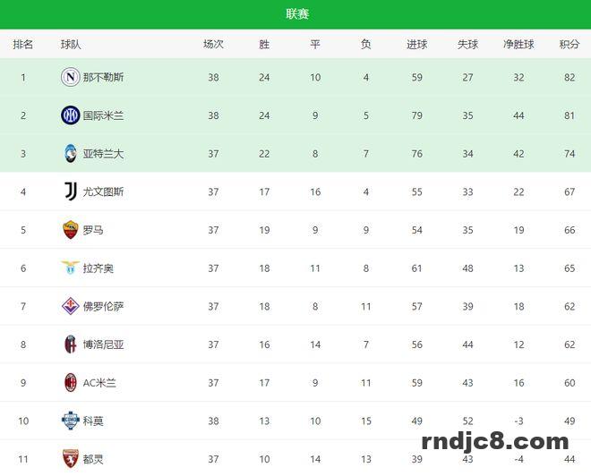
Task: Click the AC Milan crest icon
Action: pyautogui.click(x=71, y=383)
